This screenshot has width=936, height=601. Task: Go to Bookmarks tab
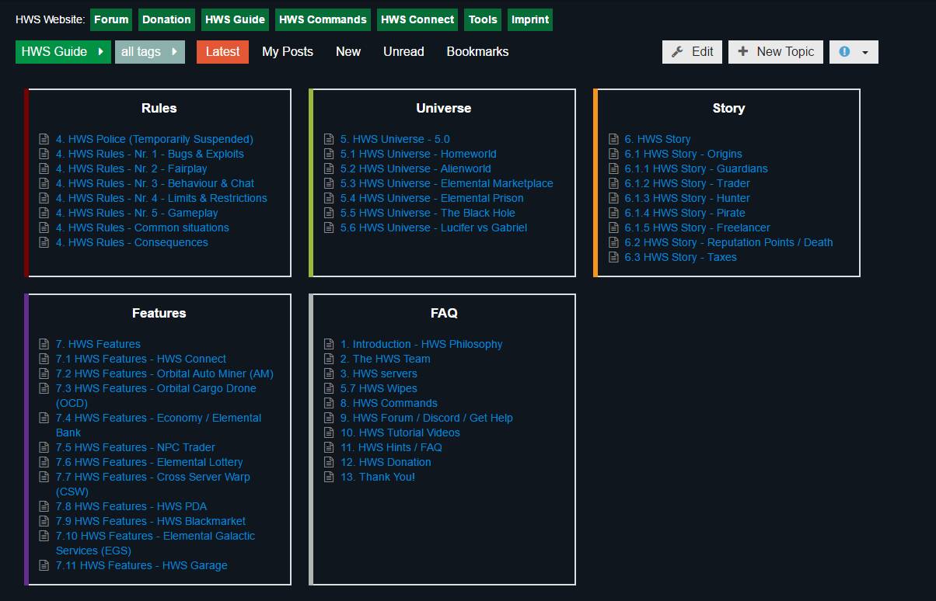point(477,52)
